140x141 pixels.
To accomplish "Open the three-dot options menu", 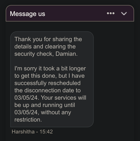I will (x=111, y=13).
